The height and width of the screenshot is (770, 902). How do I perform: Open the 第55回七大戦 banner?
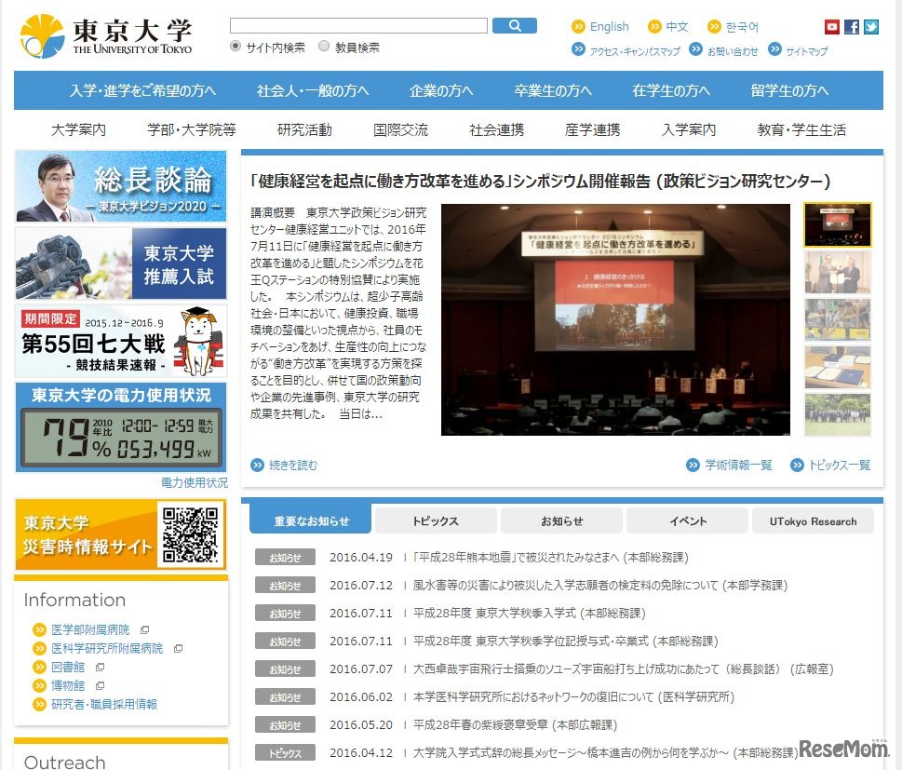point(121,340)
